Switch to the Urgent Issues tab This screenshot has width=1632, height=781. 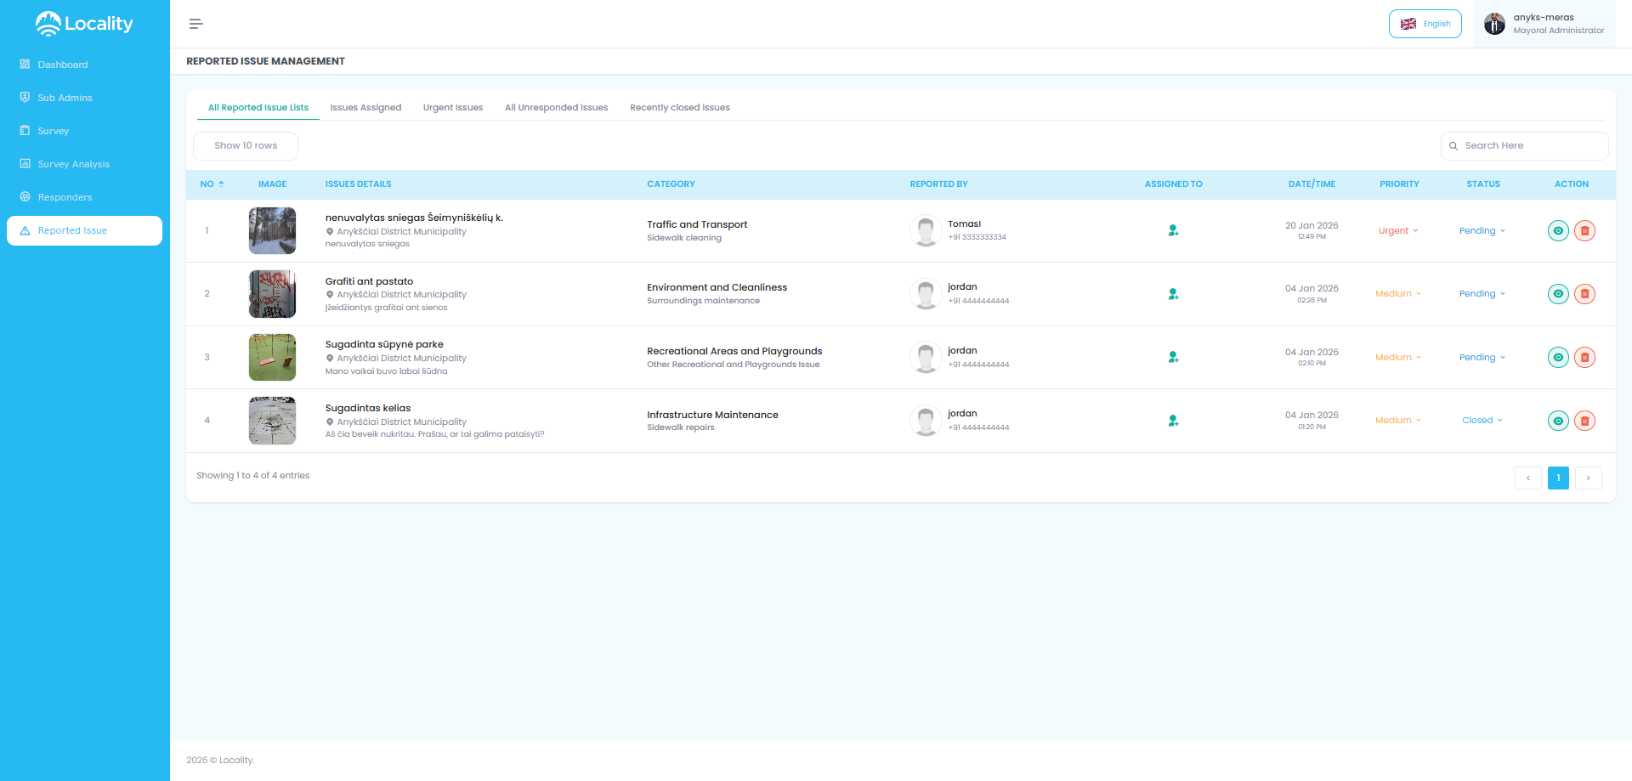pyautogui.click(x=452, y=107)
